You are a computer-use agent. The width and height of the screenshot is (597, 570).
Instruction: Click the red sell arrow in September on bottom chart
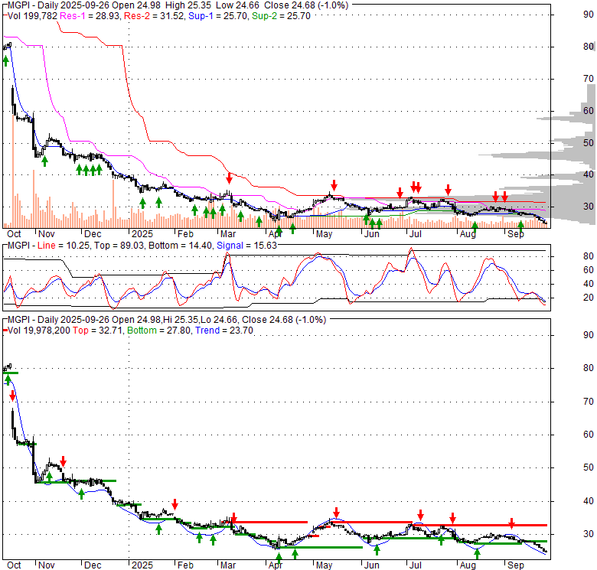click(512, 523)
